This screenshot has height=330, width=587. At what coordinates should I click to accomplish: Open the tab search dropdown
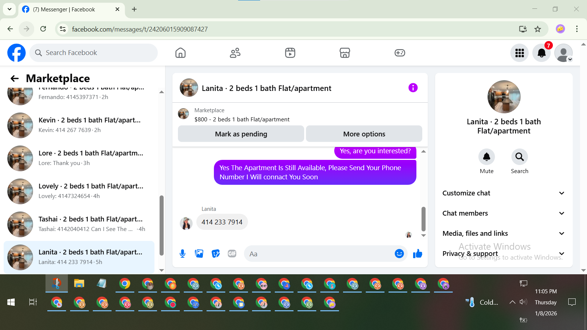10,9
